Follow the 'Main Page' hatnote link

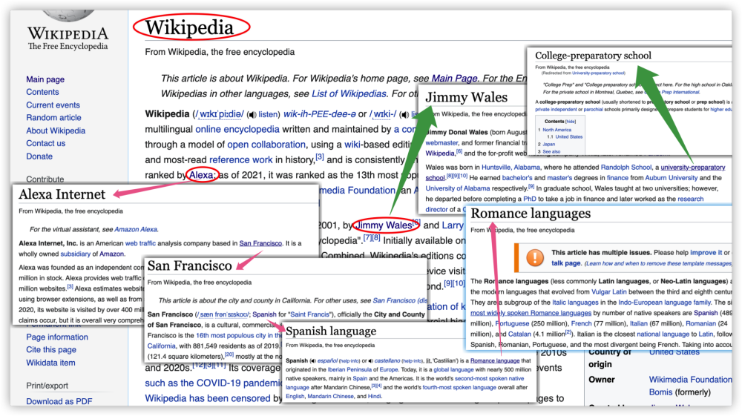tap(454, 79)
